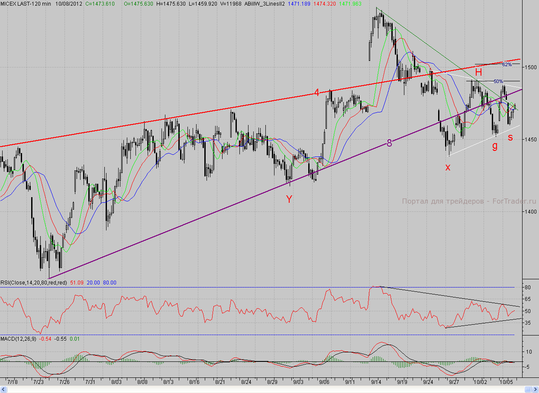Click the 'MACD(12,26,9)' indicator label
This screenshot has height=393, width=539.
18,338
